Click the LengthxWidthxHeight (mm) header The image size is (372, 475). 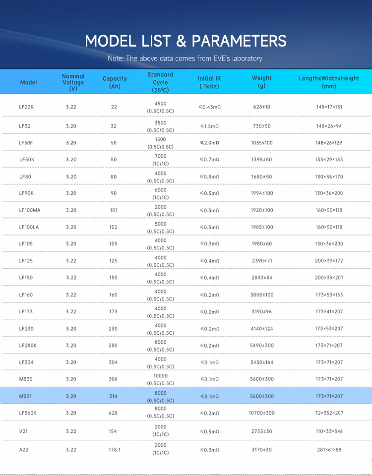pos(328,82)
